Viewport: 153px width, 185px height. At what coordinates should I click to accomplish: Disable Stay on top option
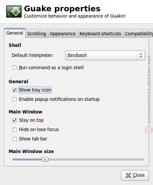(15, 120)
